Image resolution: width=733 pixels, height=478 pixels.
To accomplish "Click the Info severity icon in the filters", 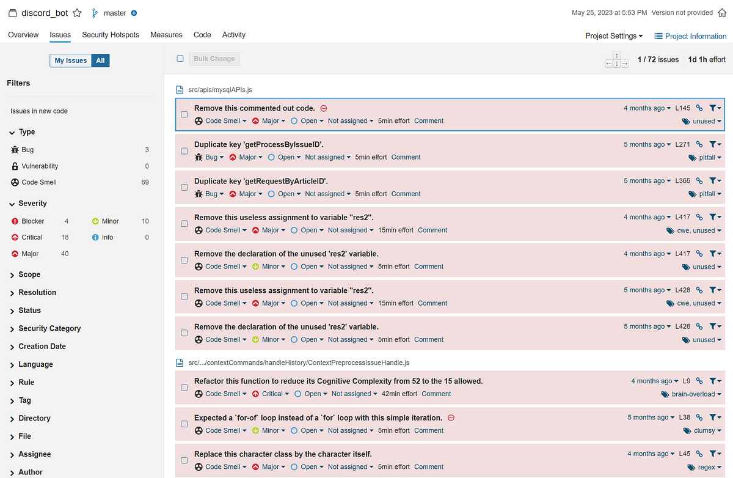I will pyautogui.click(x=95, y=237).
